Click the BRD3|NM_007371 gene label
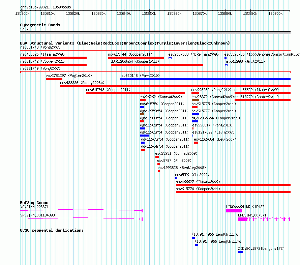The image size is (300, 265). (252, 215)
